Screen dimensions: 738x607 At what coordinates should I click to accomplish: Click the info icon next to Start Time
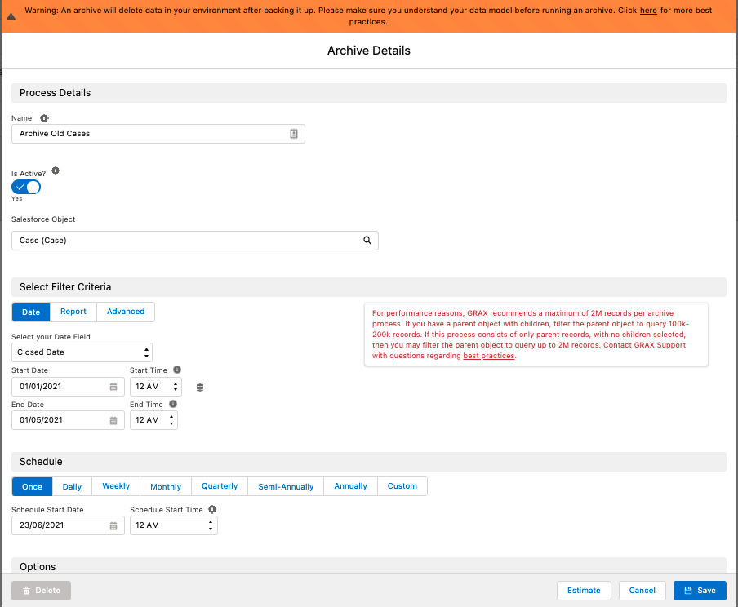point(177,370)
